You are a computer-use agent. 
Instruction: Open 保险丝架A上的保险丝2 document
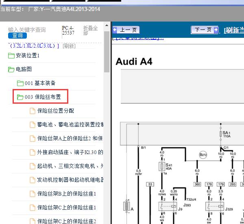coord(70,138)
